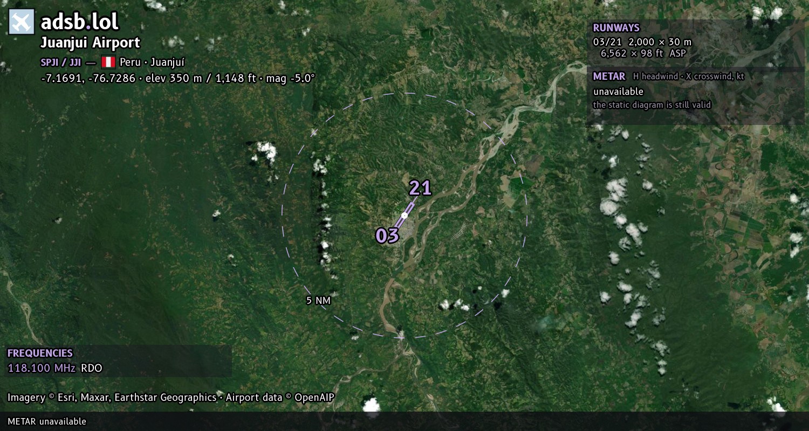The height and width of the screenshot is (431, 809).
Task: Select the SPJI / JJI airport code
Action: point(60,62)
